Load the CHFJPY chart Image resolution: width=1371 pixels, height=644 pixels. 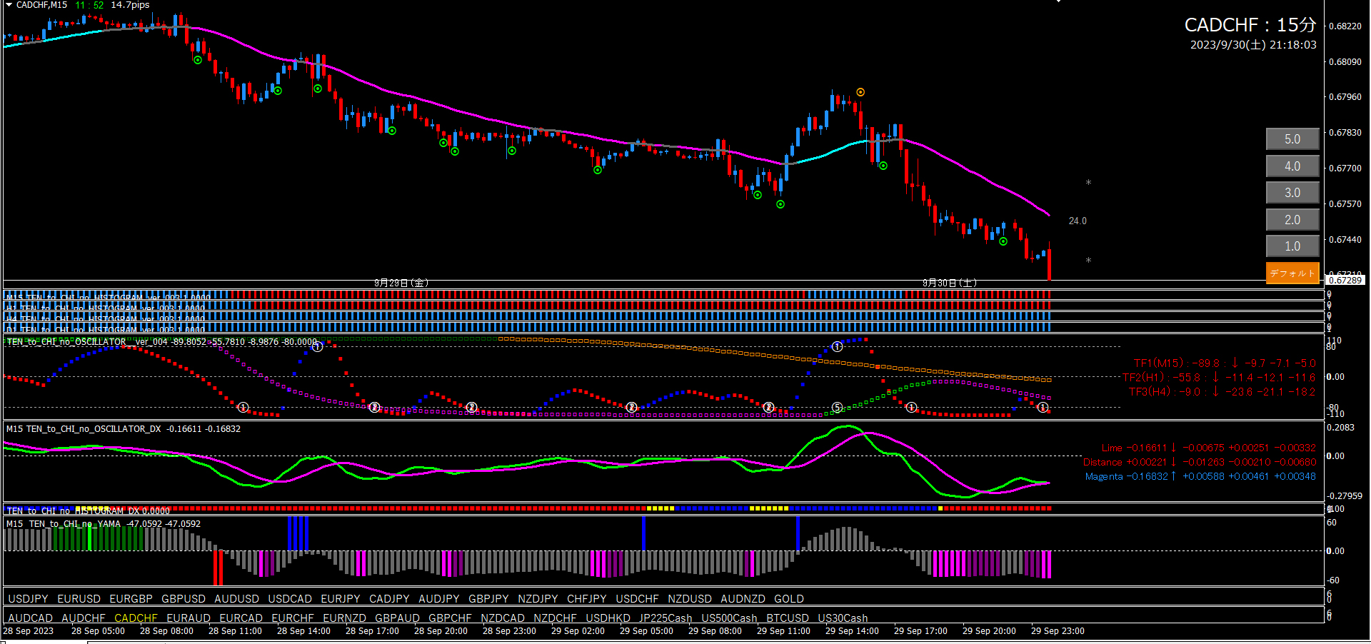(x=587, y=599)
